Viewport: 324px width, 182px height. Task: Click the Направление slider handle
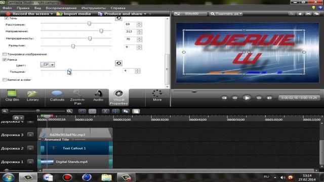click(x=101, y=31)
